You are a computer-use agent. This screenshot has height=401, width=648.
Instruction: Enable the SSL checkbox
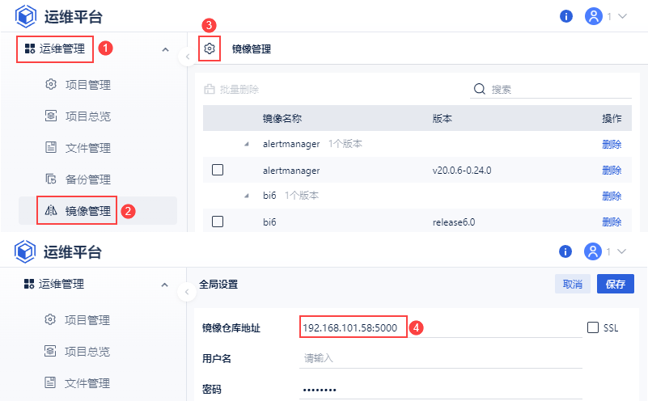click(x=593, y=327)
